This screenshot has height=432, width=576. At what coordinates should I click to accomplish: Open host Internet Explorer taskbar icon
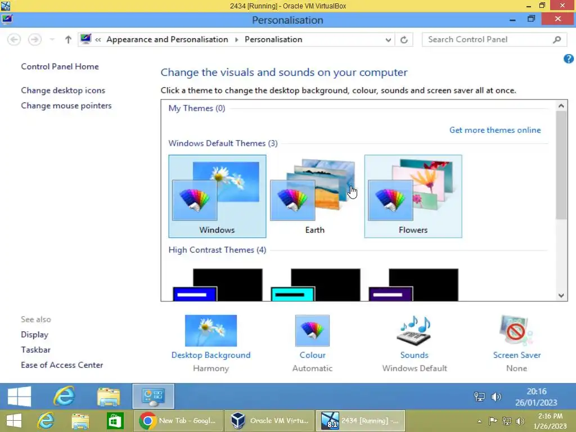46,421
